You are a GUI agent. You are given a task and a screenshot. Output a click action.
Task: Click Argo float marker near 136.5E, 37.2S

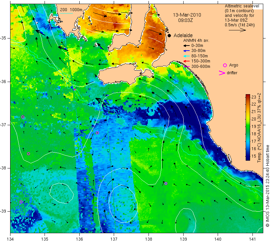tap(97, 133)
